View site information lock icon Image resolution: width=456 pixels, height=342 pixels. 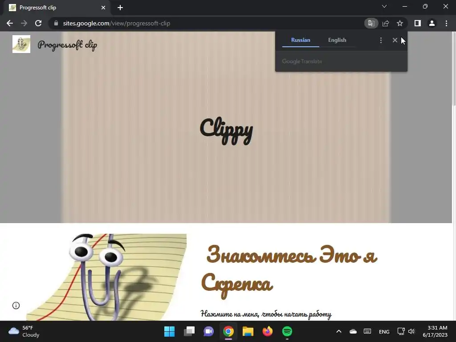(x=56, y=23)
